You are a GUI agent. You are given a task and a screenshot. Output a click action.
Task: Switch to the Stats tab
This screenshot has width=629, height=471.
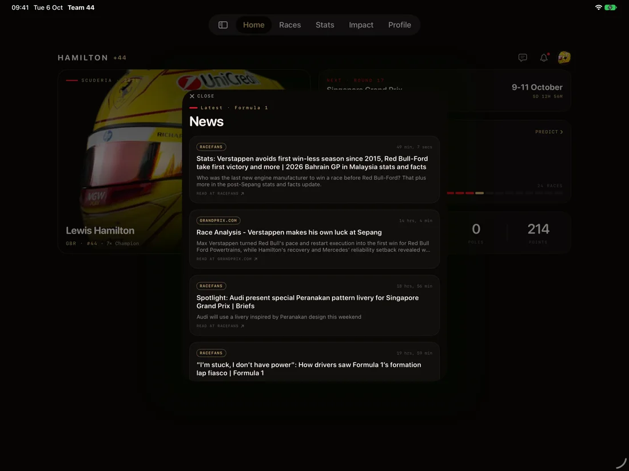325,25
